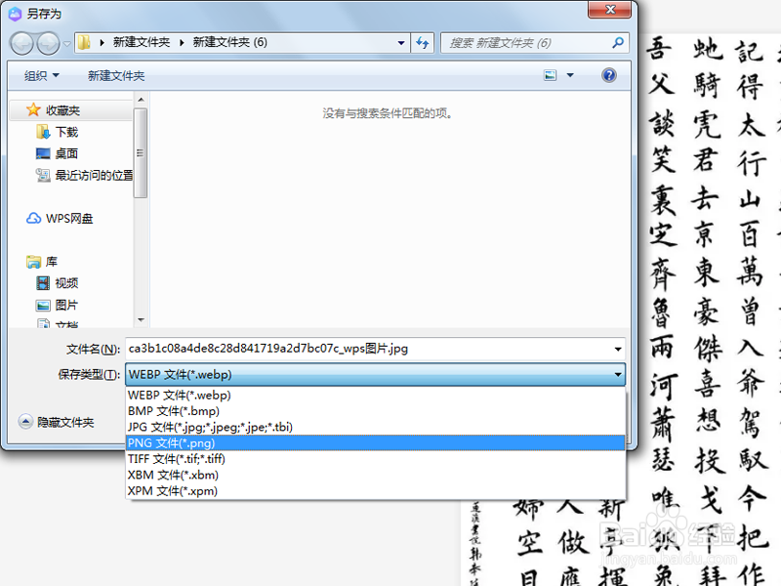Click the change view icon on the toolbar
The image size is (781, 586).
pos(550,74)
